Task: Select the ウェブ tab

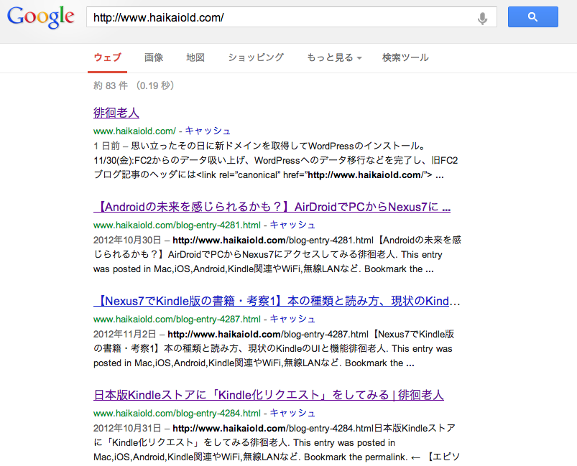Action: coord(108,57)
